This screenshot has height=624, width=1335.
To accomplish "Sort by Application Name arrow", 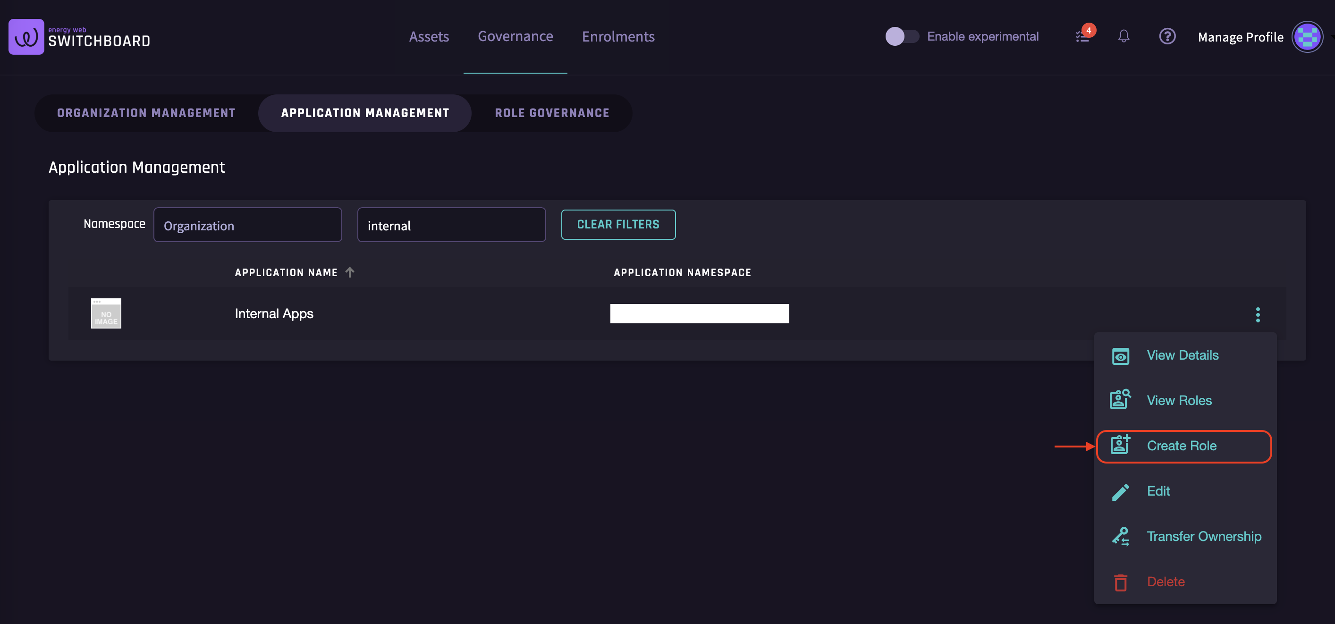I will click(350, 272).
